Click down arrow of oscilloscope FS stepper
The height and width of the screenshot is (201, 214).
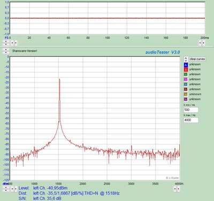coord(6,44)
